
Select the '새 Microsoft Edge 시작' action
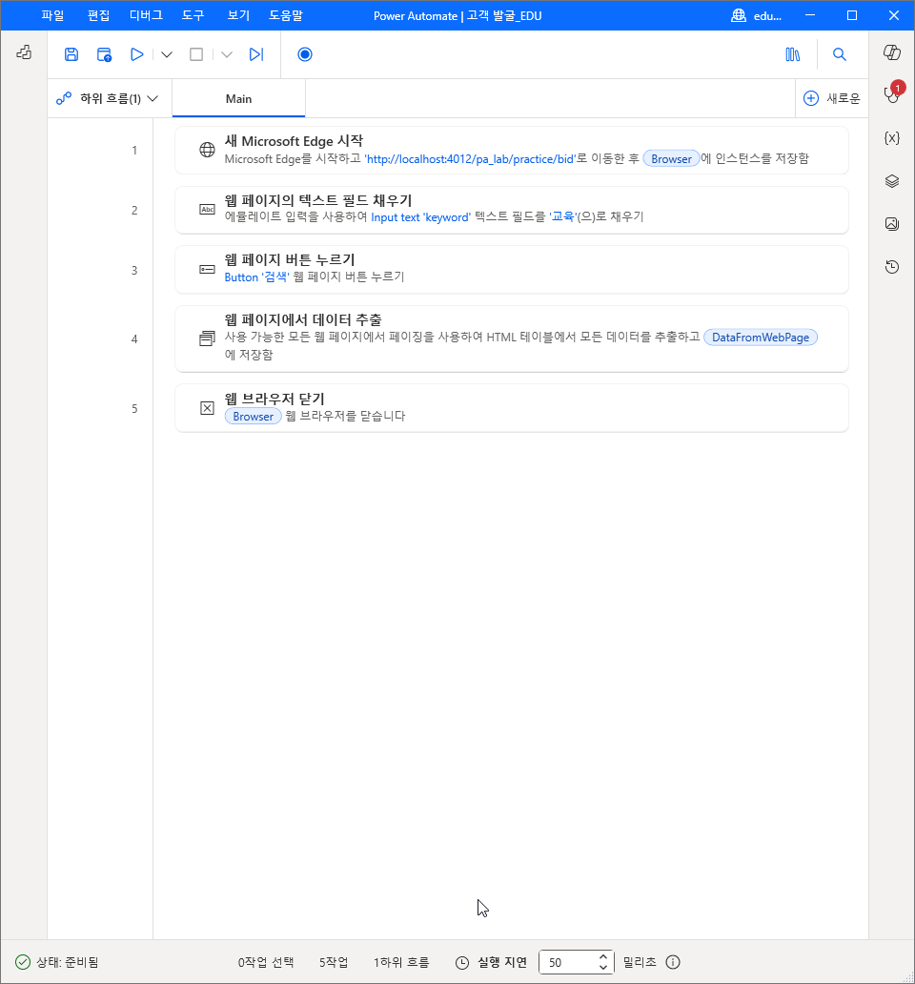click(511, 150)
